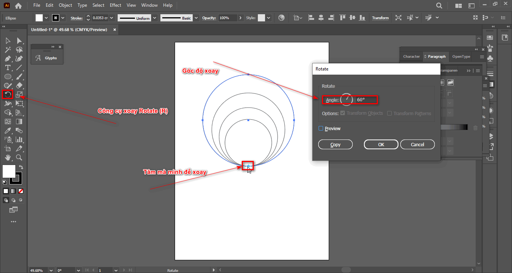Select the Eyedropper tool
Screen dimensions: 512x273
click(x=7, y=130)
